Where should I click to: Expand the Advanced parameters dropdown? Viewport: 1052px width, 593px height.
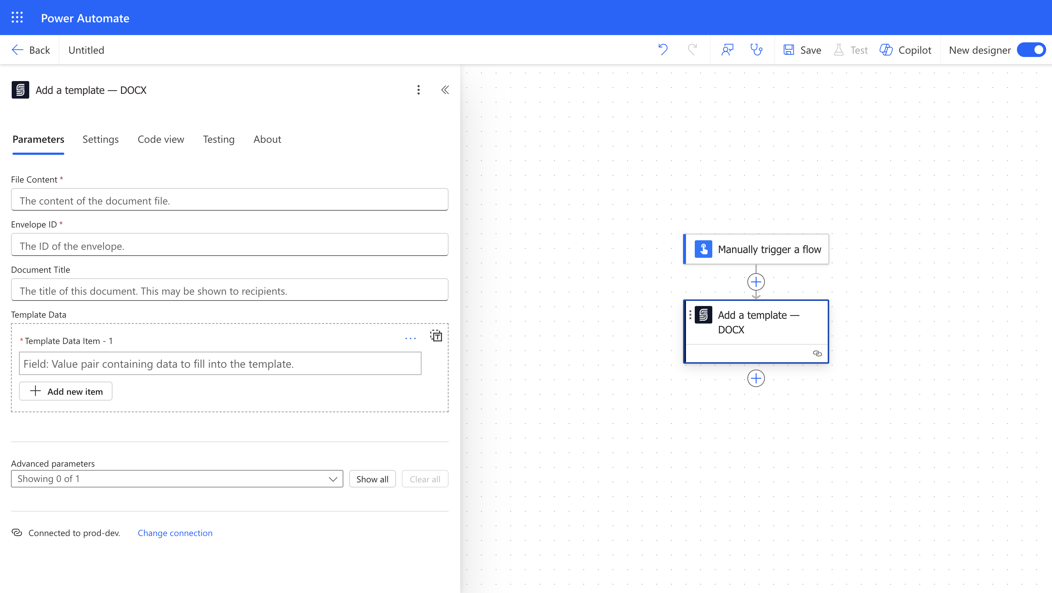point(177,479)
